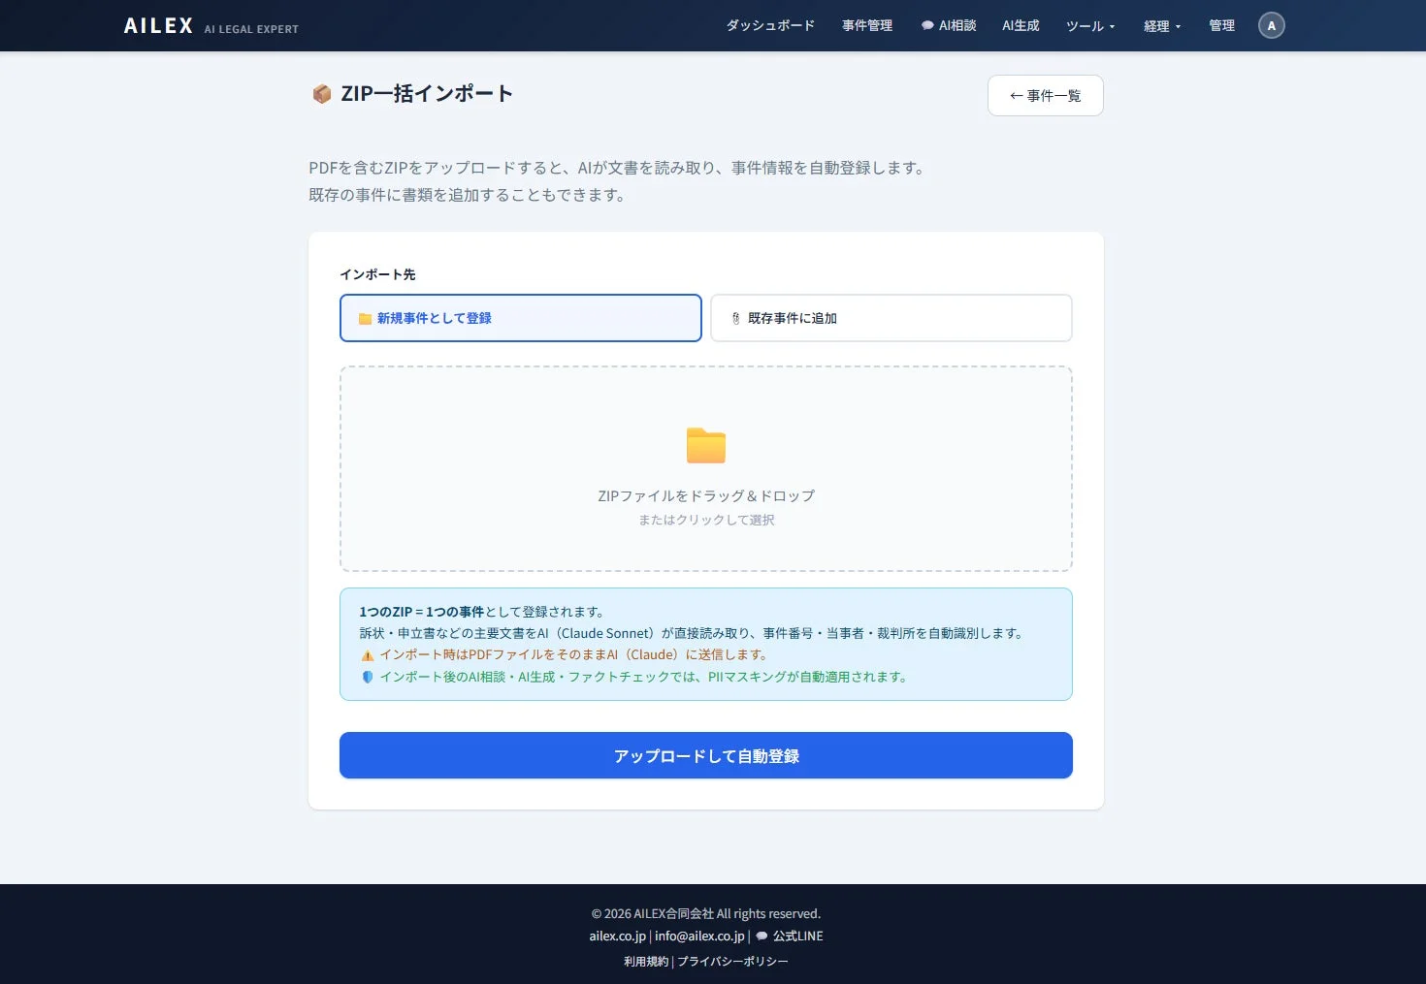
Task: Click the ← 事件一覧 button
Action: coord(1045,95)
